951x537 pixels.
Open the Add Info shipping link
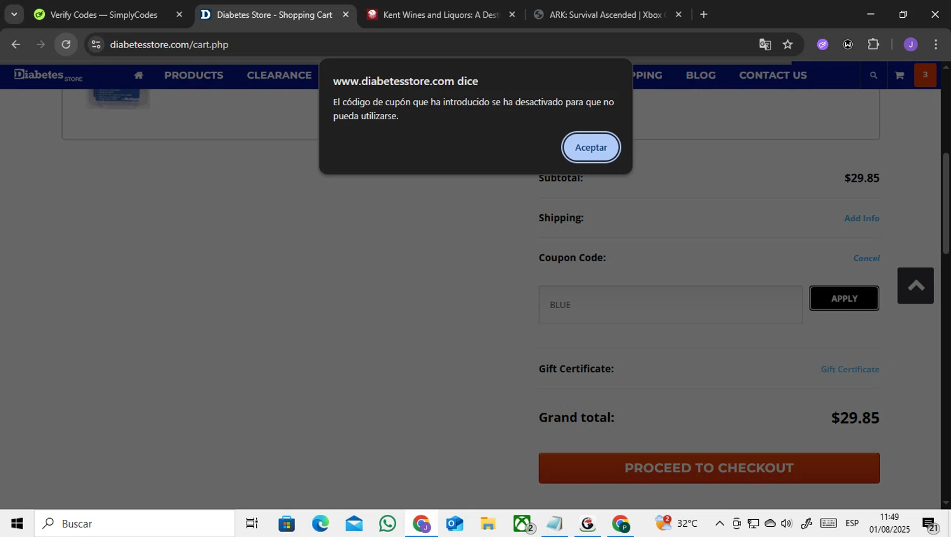[x=862, y=218]
